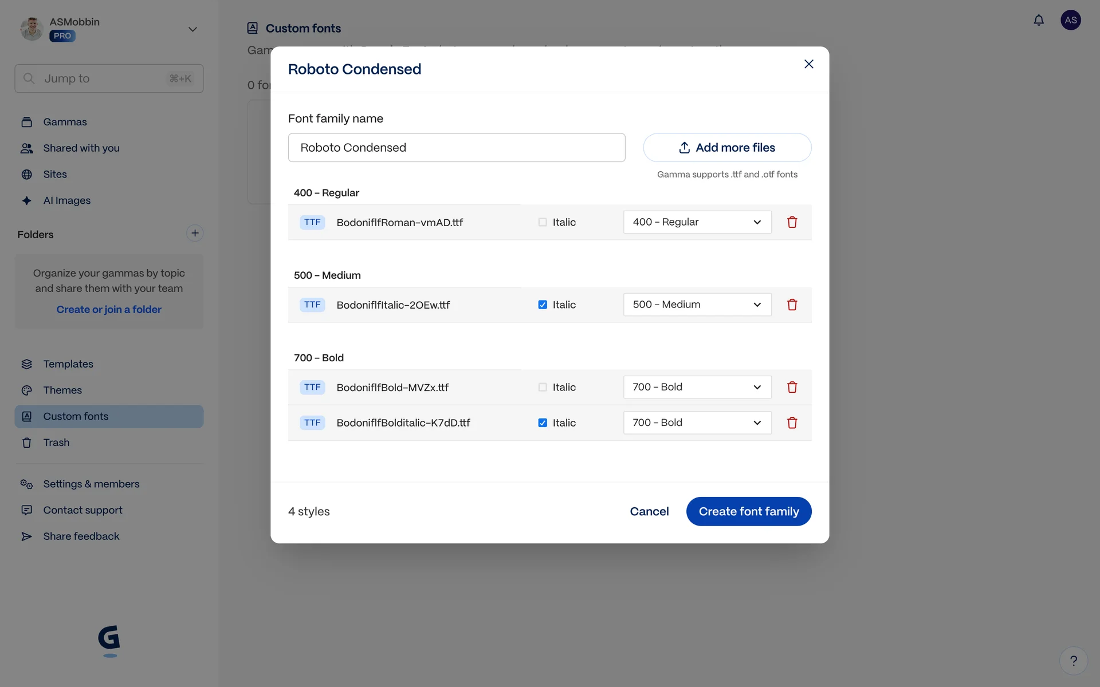
Task: Go to Templates in sidebar
Action: tap(68, 364)
